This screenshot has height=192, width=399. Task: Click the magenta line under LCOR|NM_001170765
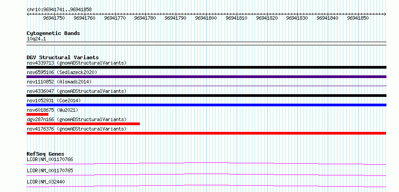(206, 175)
